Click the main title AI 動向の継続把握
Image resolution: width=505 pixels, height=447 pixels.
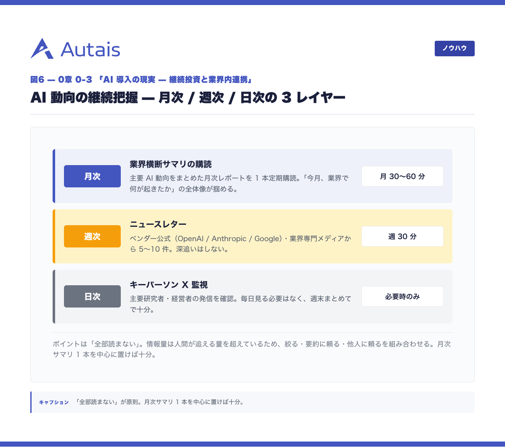click(x=188, y=98)
